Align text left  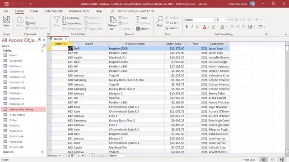tap(233, 27)
